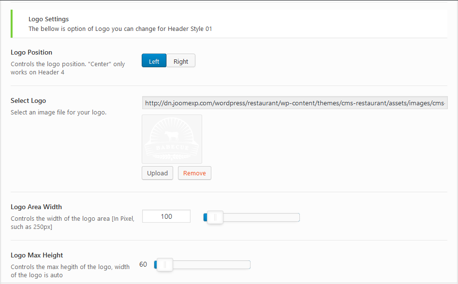
Task: Click the "Select an image file" description
Action: tap(58, 113)
